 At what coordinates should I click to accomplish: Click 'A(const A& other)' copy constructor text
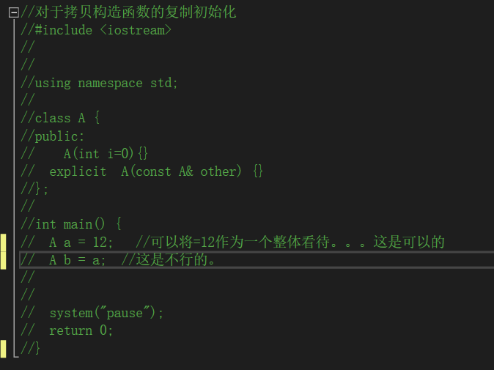coord(180,171)
